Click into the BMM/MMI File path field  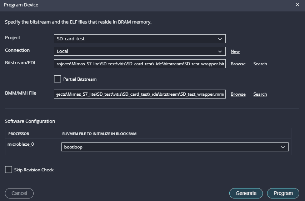click(x=140, y=94)
